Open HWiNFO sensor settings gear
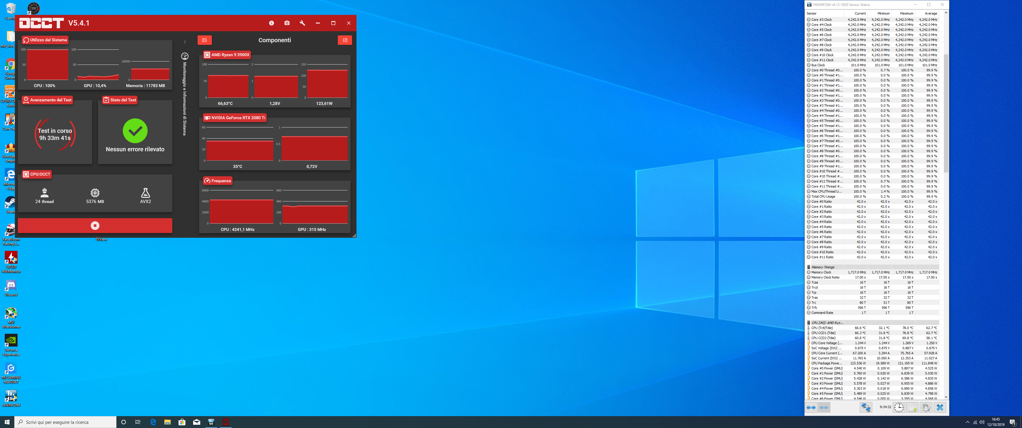The width and height of the screenshot is (1022, 428). 926,407
